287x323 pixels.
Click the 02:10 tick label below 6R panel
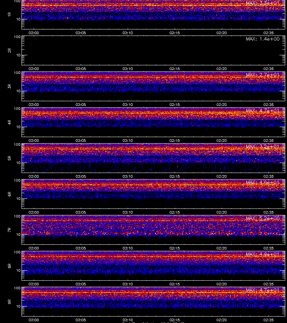pyautogui.click(x=128, y=212)
